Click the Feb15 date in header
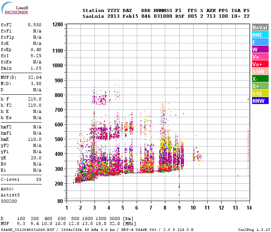The image size is (271, 232). 130,16
